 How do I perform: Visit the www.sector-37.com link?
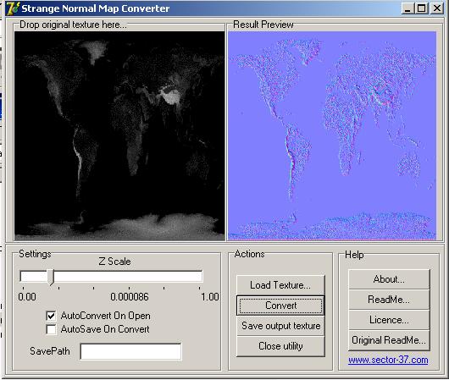[x=388, y=360]
